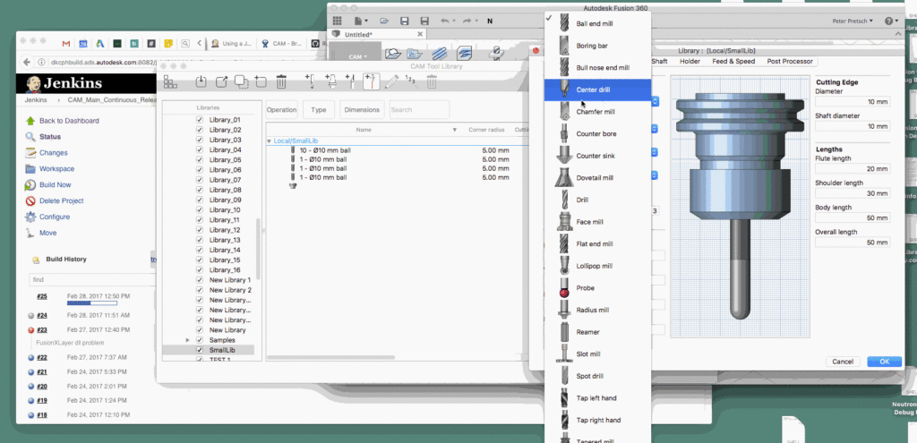Screen dimensions: 917x443
Task: Click the Build Now link in Jenkins
Action: pyautogui.click(x=55, y=184)
